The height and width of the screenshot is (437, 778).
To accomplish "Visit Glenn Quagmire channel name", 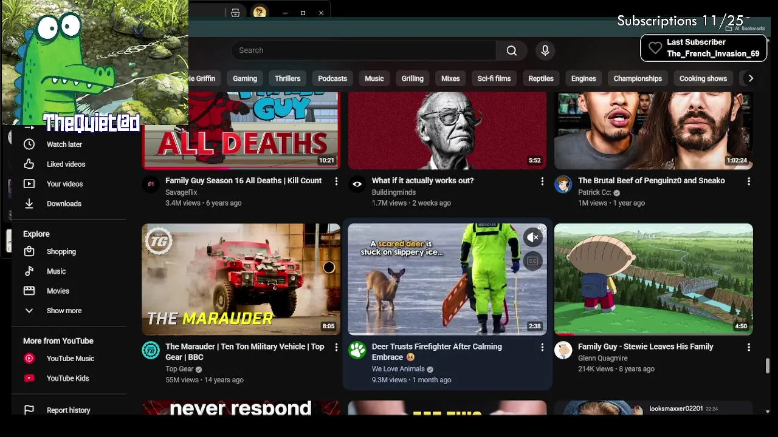I will point(603,358).
